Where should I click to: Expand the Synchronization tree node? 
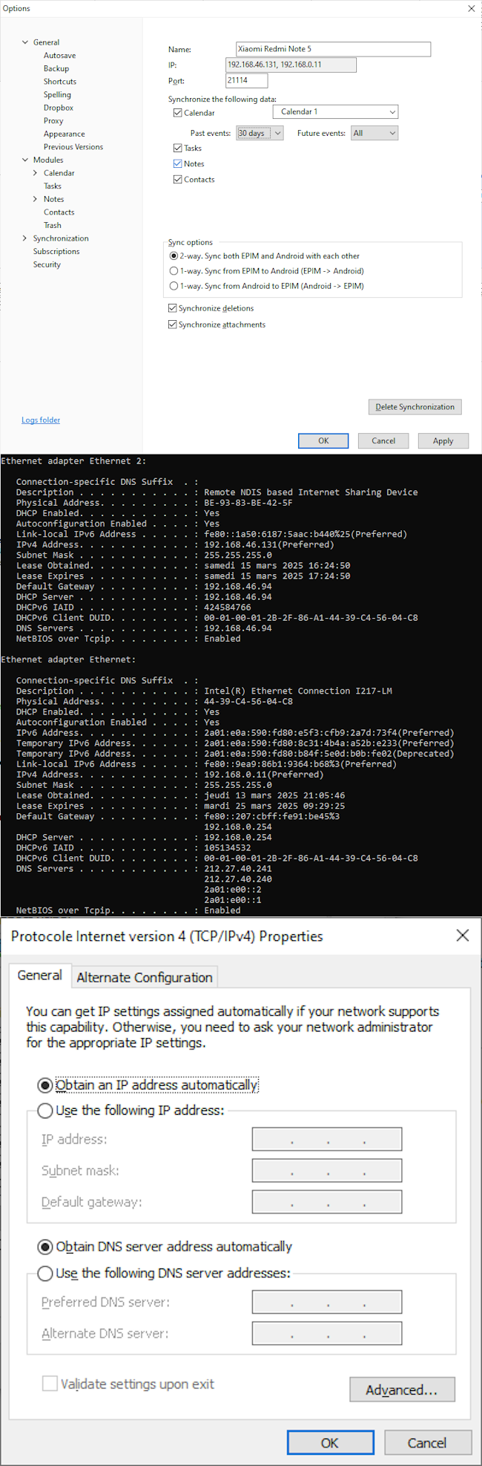pyautogui.click(x=25, y=238)
